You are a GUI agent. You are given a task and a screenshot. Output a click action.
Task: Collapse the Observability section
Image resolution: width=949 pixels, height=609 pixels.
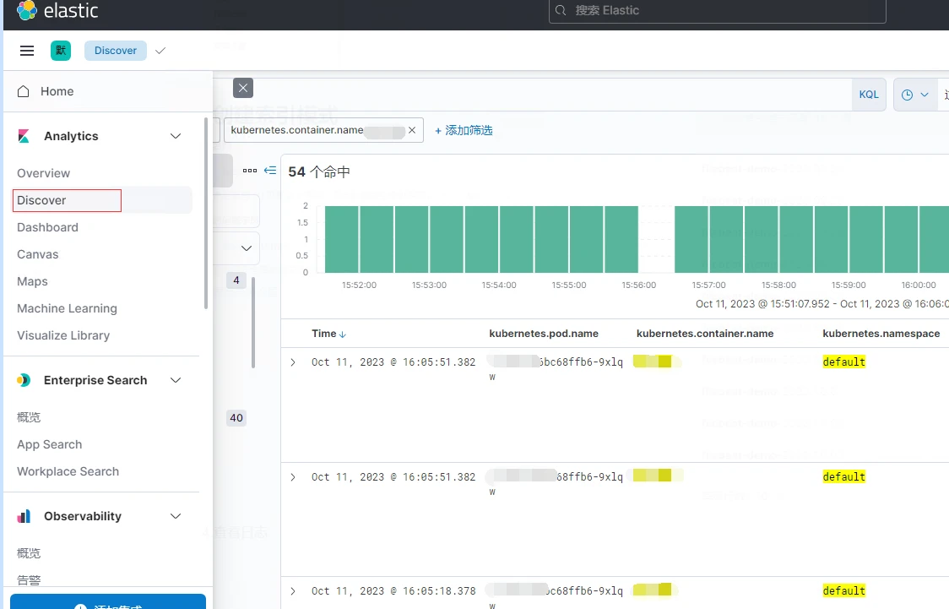pyautogui.click(x=175, y=516)
